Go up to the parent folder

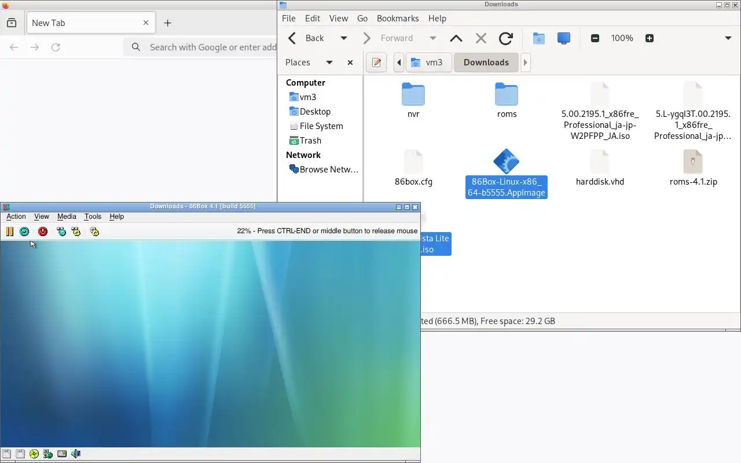coord(456,38)
